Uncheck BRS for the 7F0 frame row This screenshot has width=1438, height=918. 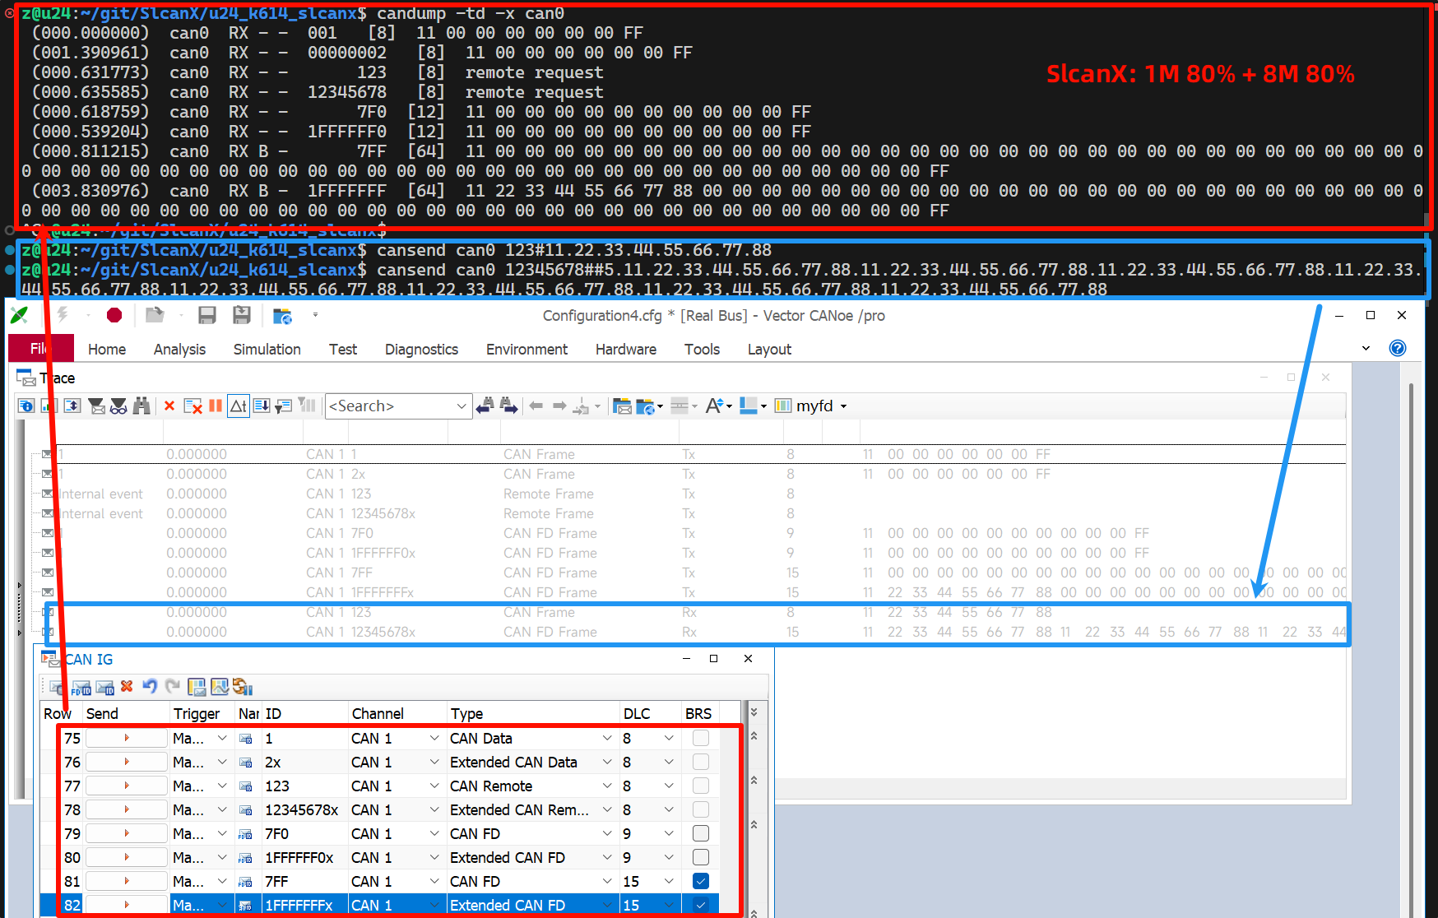pos(700,832)
